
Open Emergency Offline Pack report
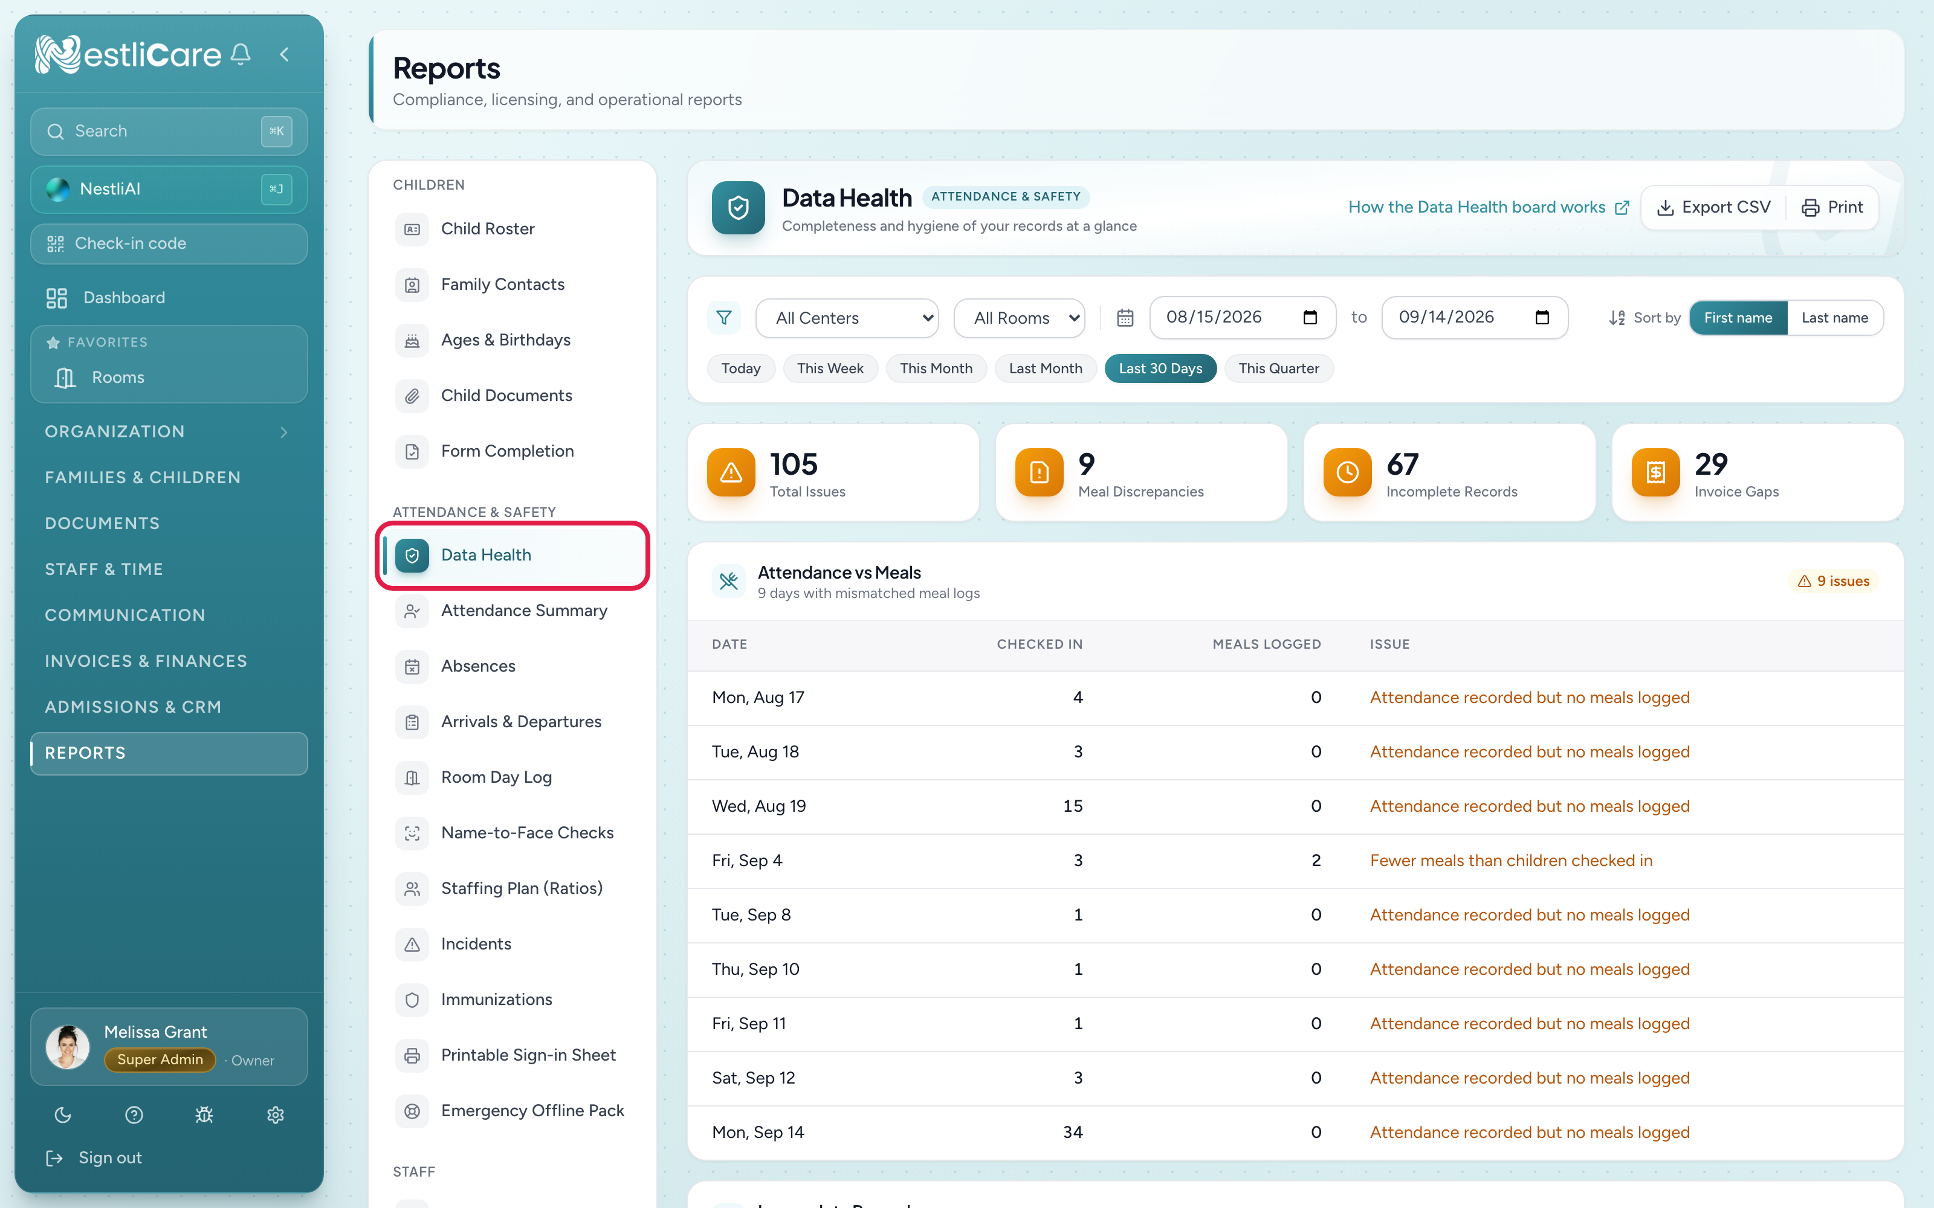tap(513, 1111)
